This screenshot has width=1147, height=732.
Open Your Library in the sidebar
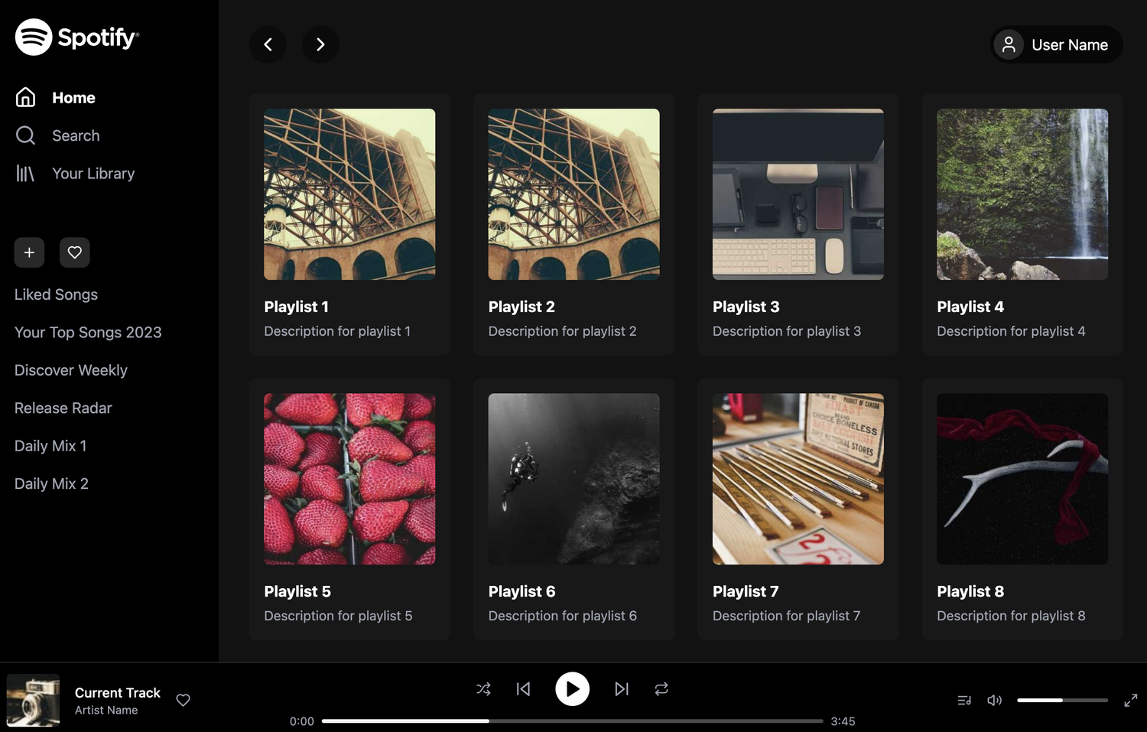click(93, 174)
